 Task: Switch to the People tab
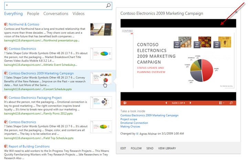[33, 14]
